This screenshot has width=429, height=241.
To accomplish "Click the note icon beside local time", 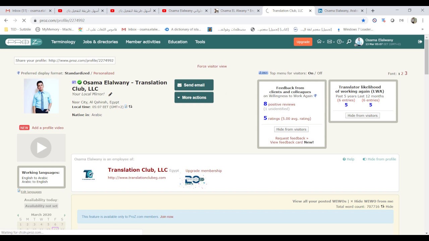I will click(126, 107).
